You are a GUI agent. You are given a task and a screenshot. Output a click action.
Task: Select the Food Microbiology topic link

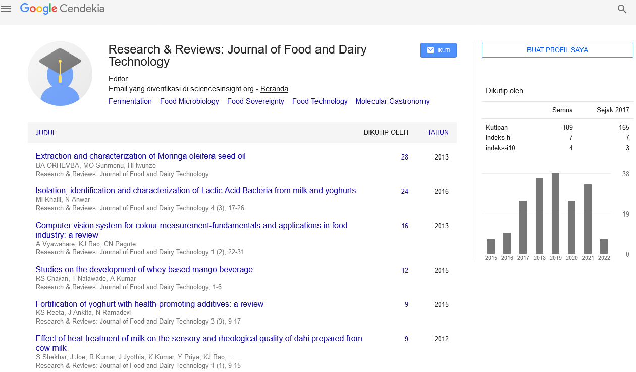(189, 101)
